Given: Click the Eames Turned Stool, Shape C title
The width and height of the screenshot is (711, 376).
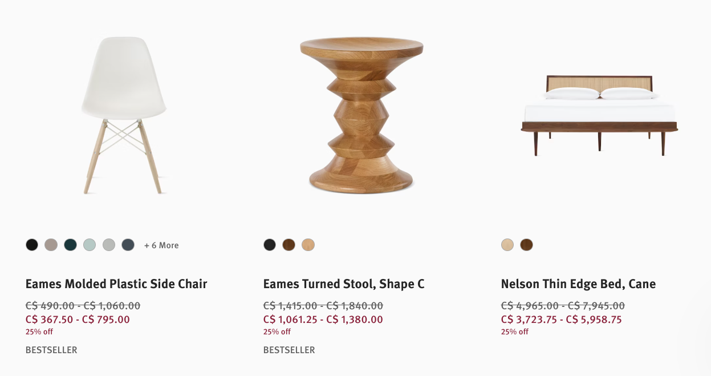Looking at the screenshot, I should point(344,284).
